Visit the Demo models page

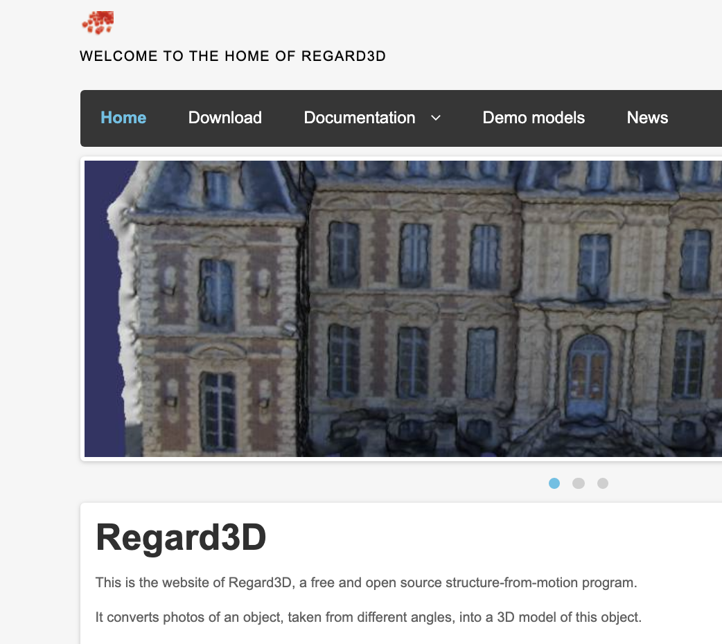click(x=534, y=118)
